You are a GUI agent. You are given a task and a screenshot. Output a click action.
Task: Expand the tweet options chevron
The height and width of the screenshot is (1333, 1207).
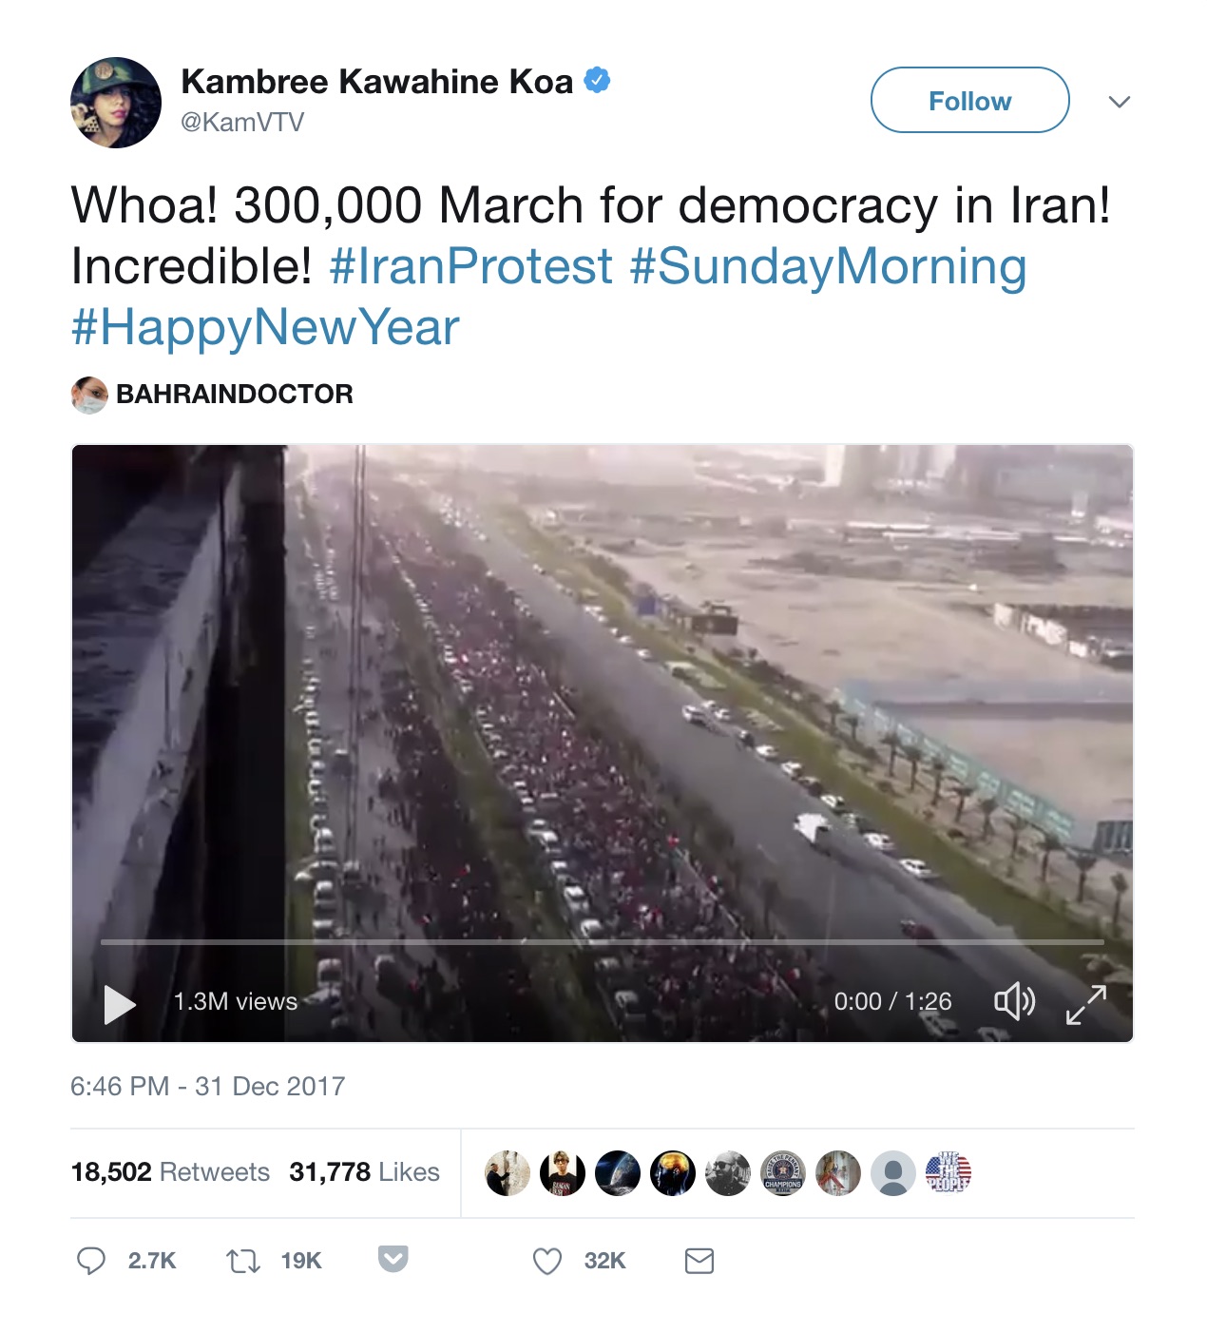(1120, 102)
